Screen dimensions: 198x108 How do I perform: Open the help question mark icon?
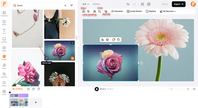pos(149,4)
